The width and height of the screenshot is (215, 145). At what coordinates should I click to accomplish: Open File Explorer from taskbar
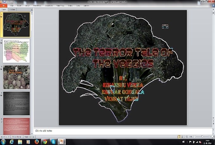[20, 142]
